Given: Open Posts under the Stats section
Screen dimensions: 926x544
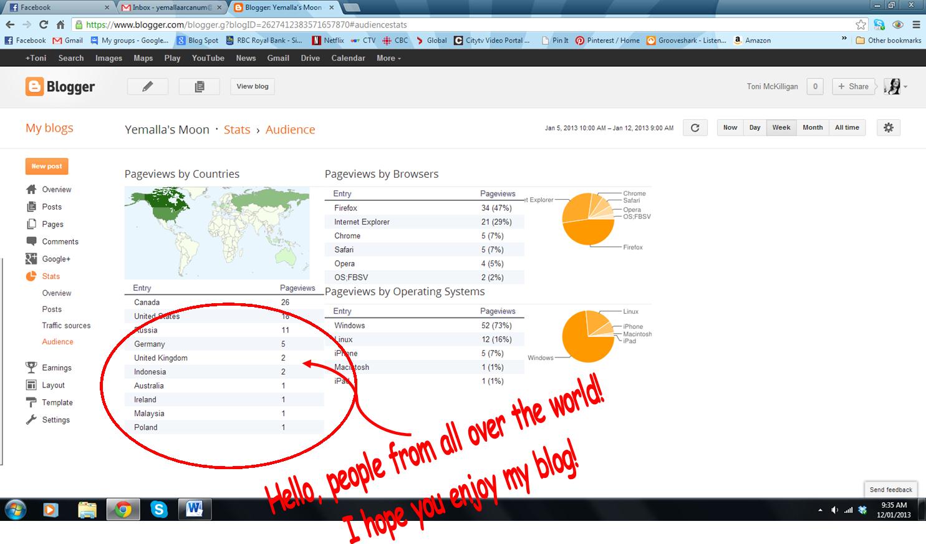Looking at the screenshot, I should 52,309.
